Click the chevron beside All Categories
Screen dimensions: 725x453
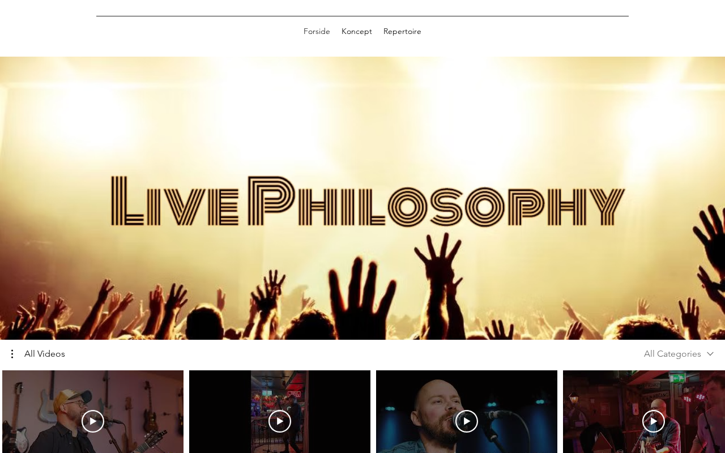click(710, 354)
